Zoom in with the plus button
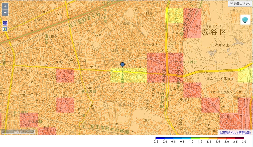 coord(5,6)
